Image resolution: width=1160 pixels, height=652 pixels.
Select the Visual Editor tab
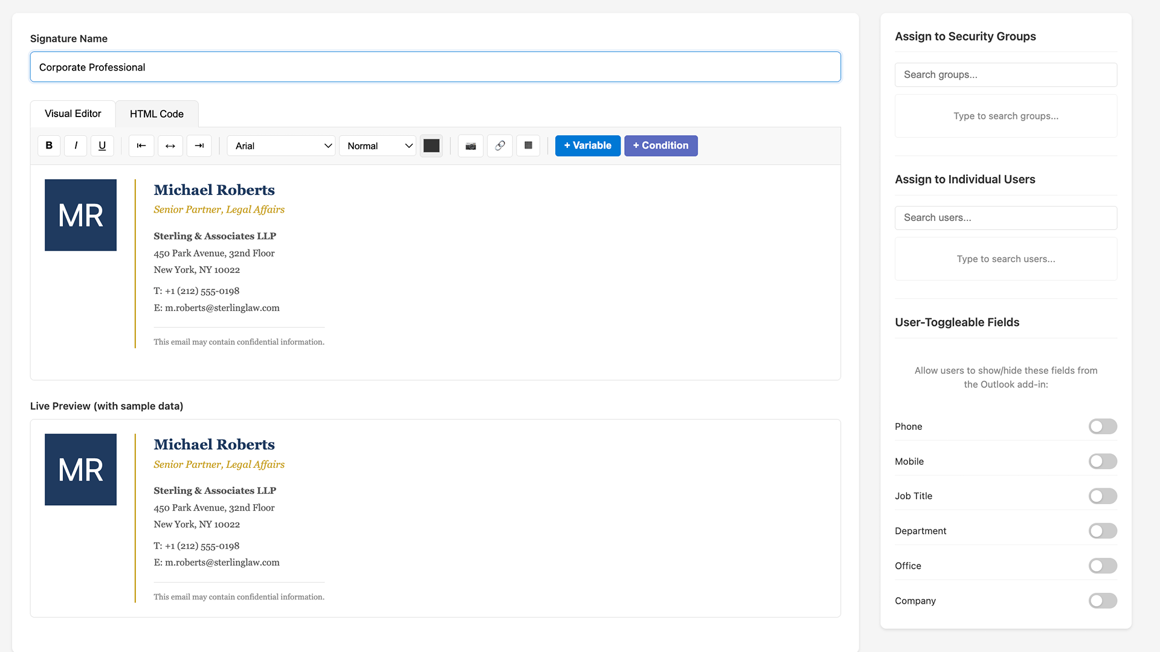click(x=72, y=113)
